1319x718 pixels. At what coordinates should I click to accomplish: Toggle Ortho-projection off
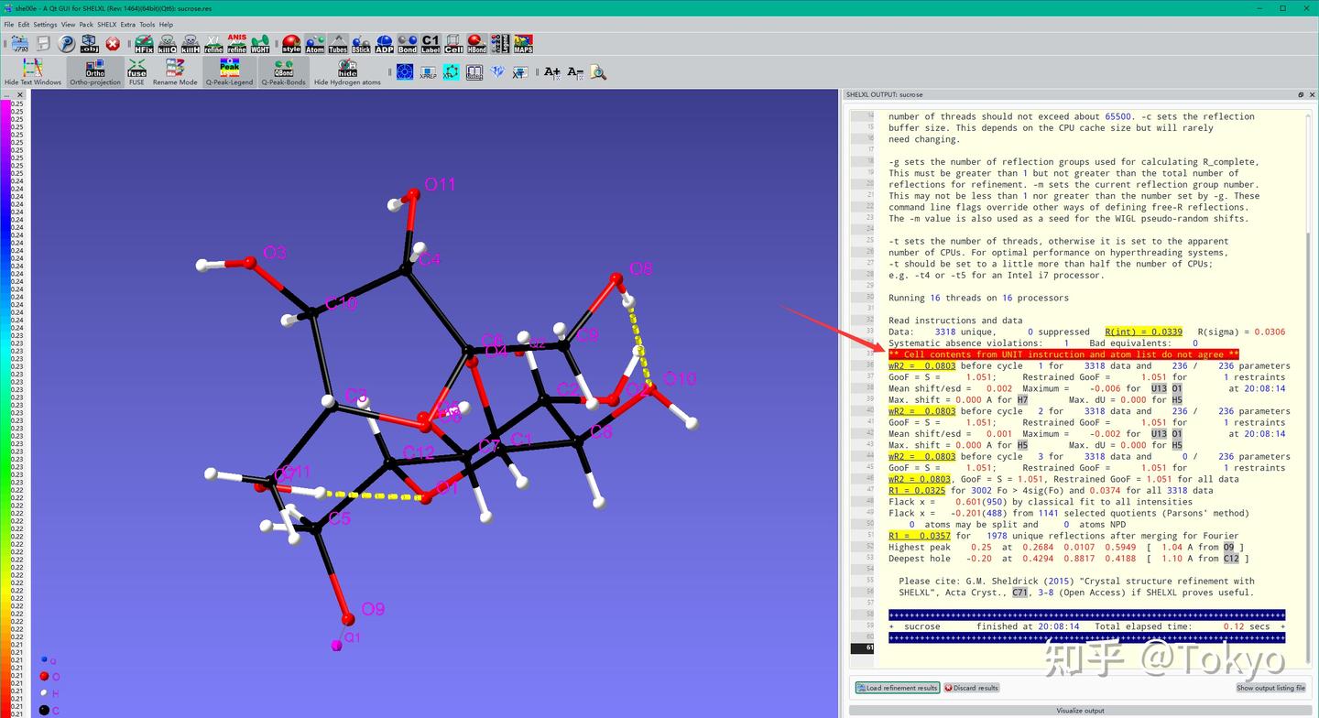(x=94, y=71)
